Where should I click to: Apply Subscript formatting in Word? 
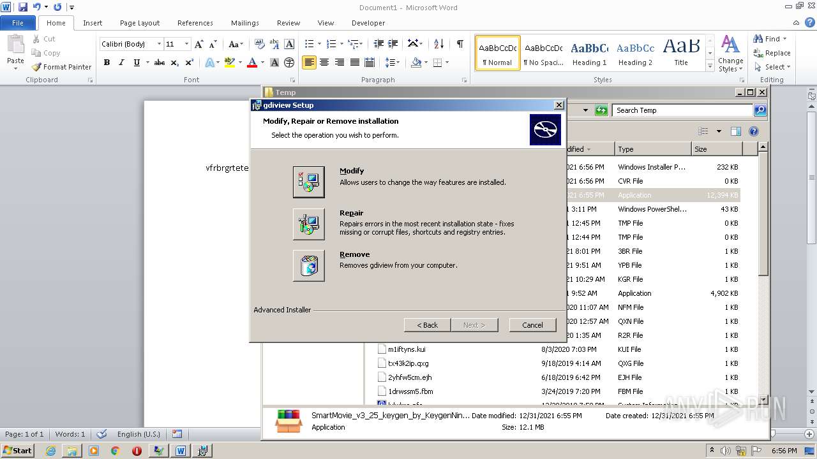point(174,62)
